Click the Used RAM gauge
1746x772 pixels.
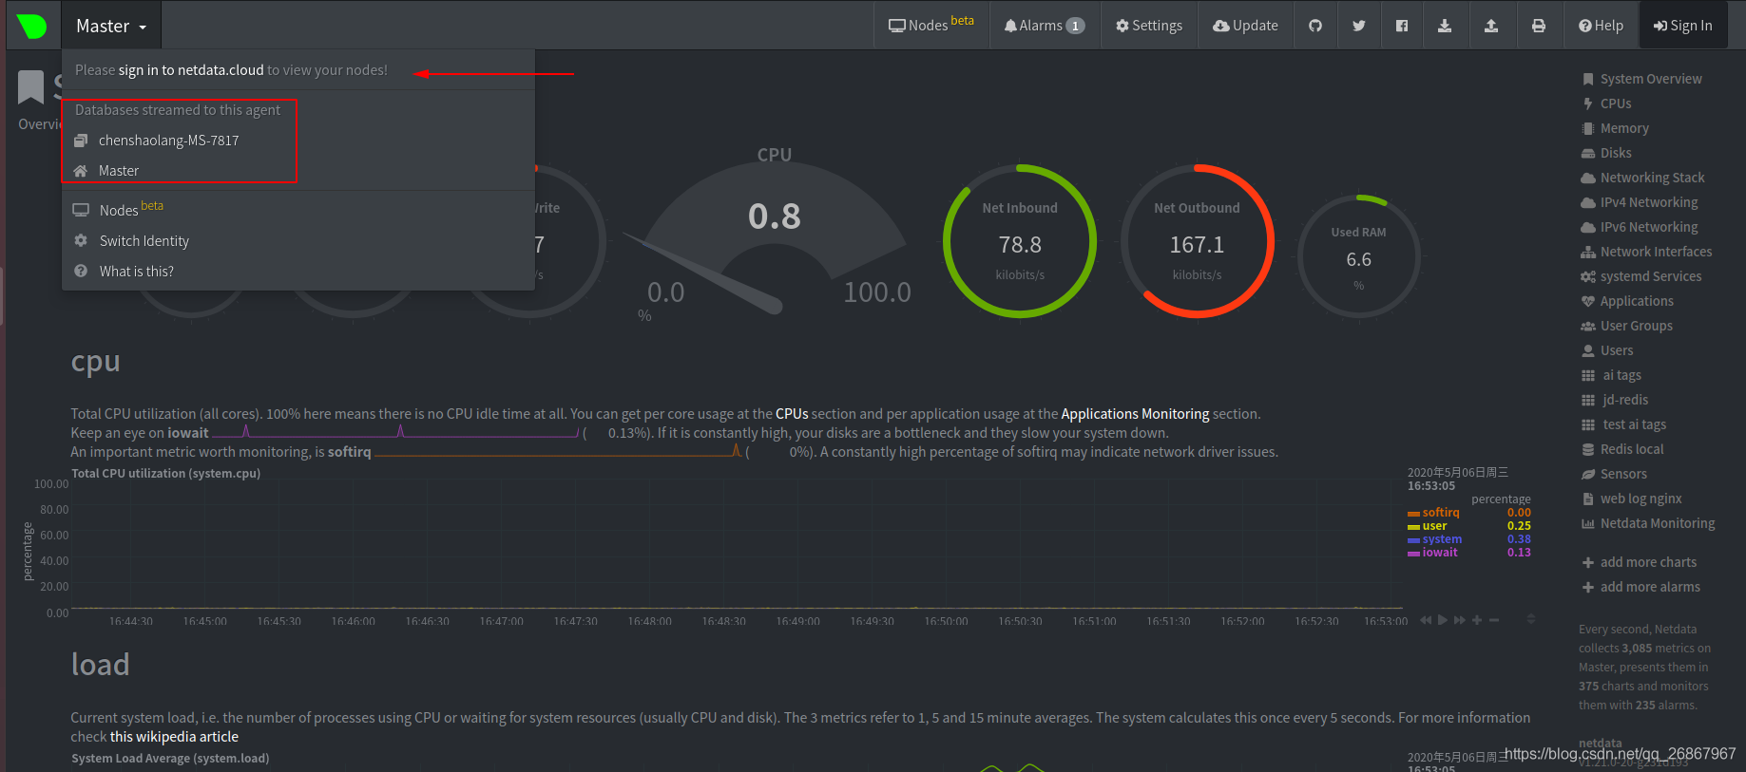(x=1359, y=256)
